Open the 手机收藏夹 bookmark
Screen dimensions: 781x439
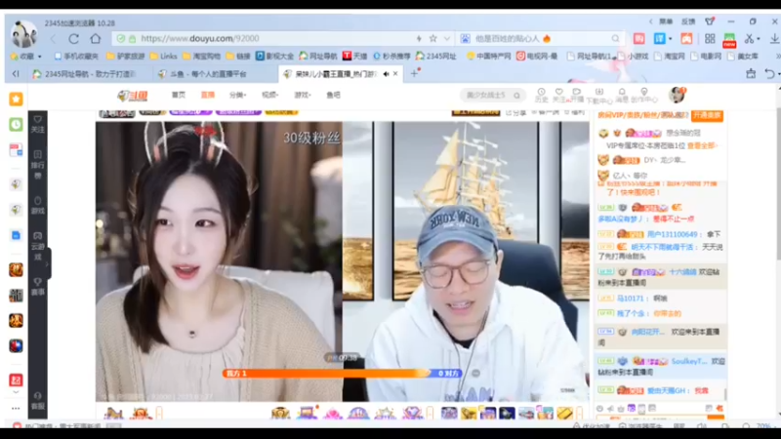tap(76, 57)
